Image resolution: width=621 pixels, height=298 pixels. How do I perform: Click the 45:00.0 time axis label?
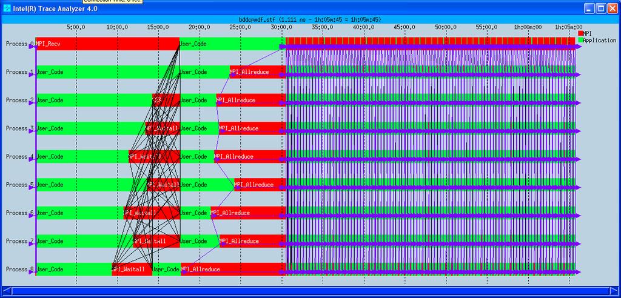tap(404, 27)
